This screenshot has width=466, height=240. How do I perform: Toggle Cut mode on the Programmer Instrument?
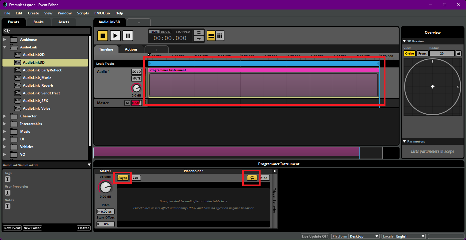[136, 177]
